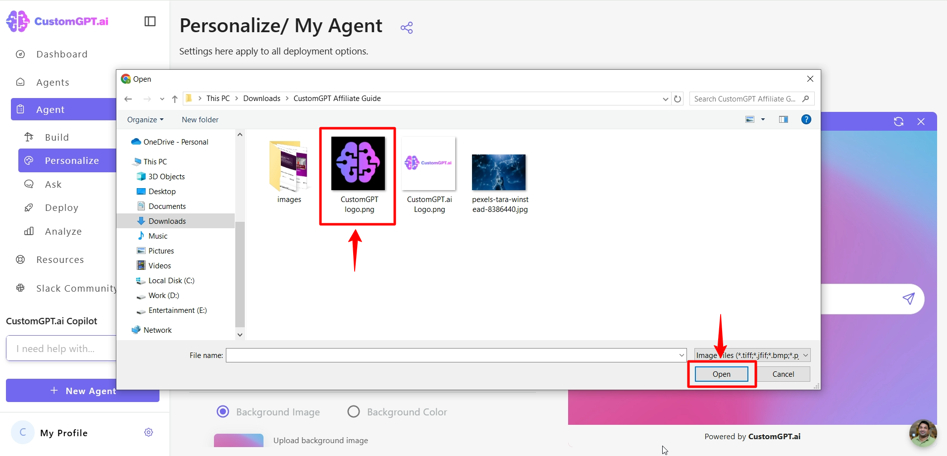Open the Ask section
This screenshot has height=456, width=947.
pyautogui.click(x=53, y=184)
